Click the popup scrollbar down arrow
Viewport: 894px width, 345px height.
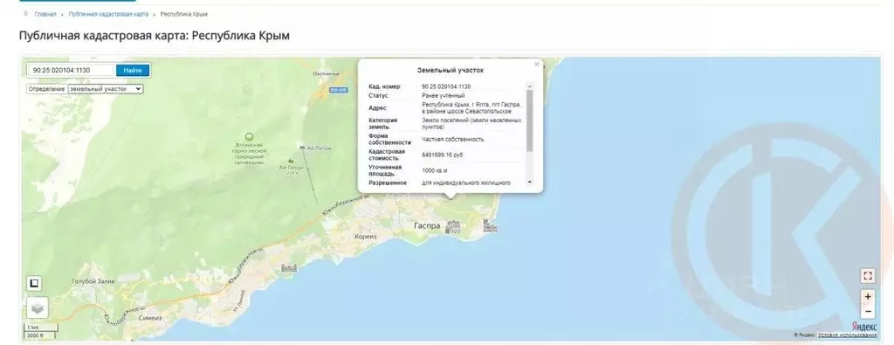click(x=530, y=182)
